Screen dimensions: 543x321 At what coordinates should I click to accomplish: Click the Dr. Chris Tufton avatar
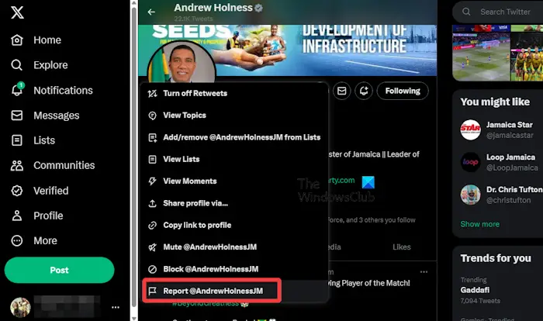tap(470, 195)
